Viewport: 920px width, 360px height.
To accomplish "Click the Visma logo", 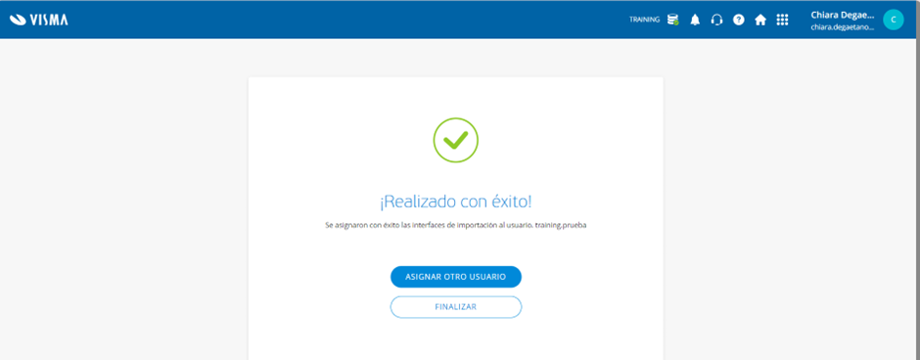I will click(39, 20).
